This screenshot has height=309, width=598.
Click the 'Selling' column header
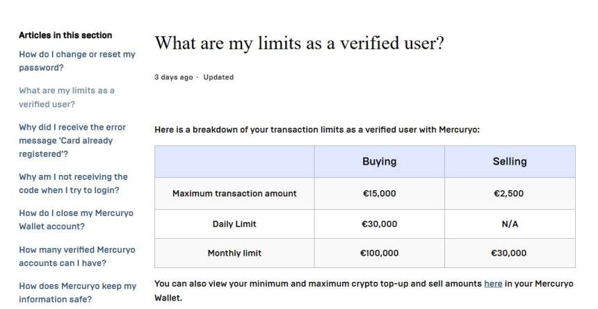tap(510, 161)
